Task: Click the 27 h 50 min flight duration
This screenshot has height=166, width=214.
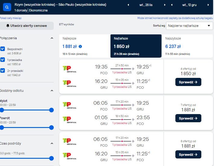Action: [122, 65]
